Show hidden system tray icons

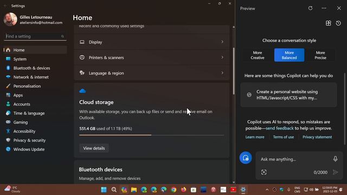click(267, 190)
